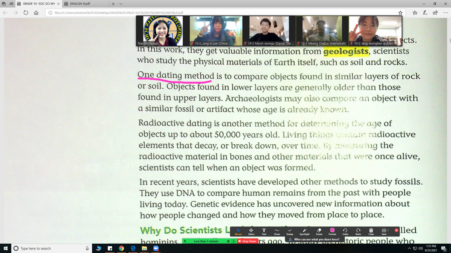Go back in the browser

coord(5,12)
